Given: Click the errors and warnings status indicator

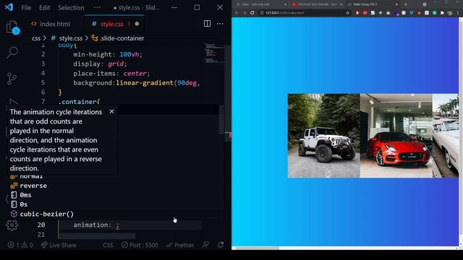Looking at the screenshot, I should click(x=20, y=245).
